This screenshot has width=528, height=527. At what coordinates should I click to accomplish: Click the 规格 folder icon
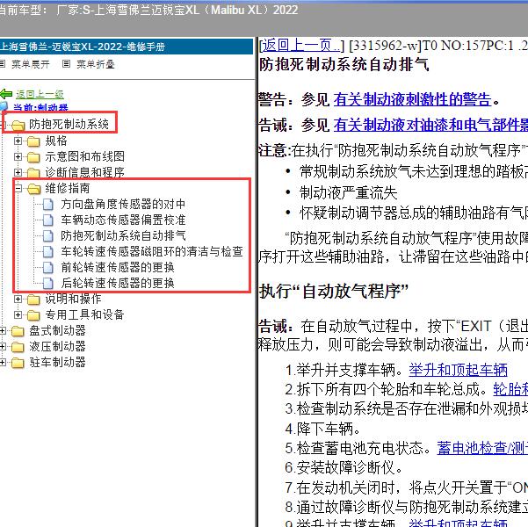[33, 141]
